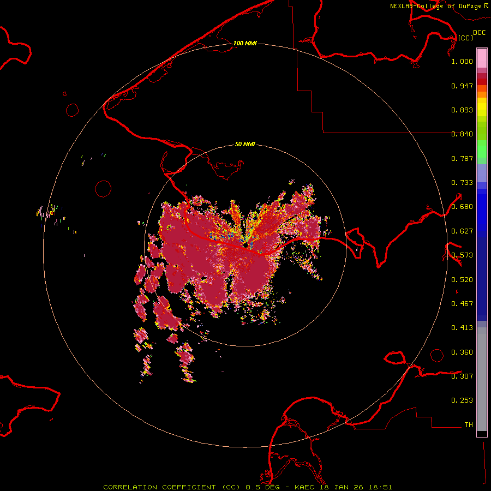
Task: Click the 100 NMI range ring label
Action: click(x=245, y=43)
